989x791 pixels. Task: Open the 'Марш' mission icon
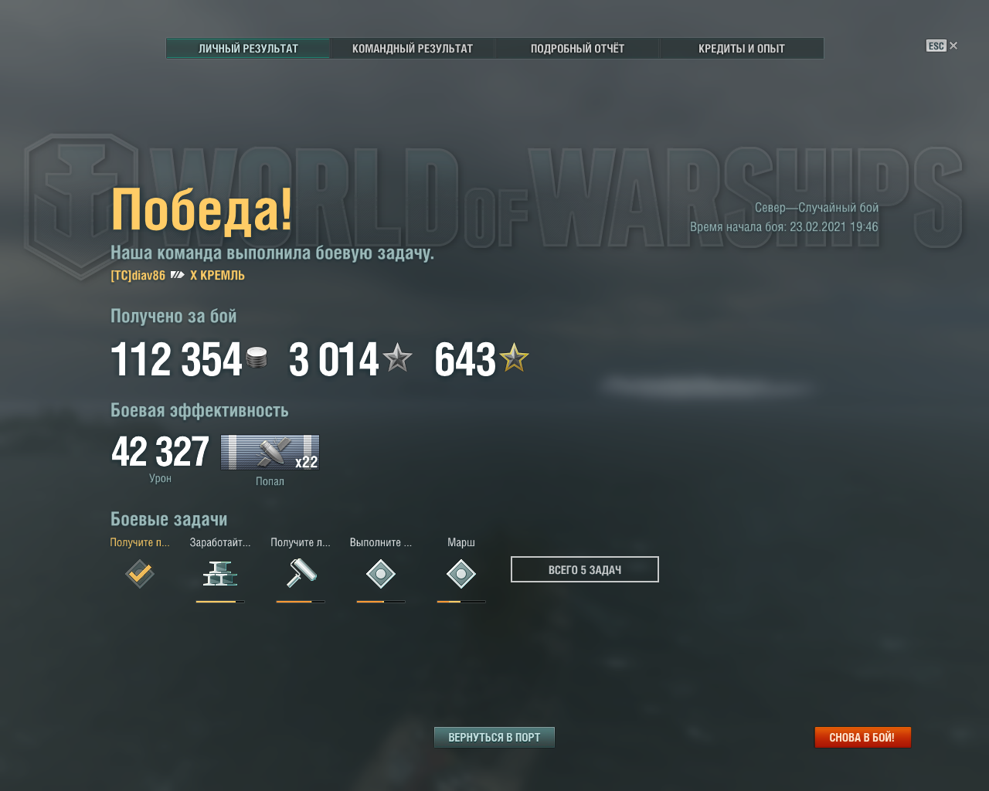[x=461, y=574]
